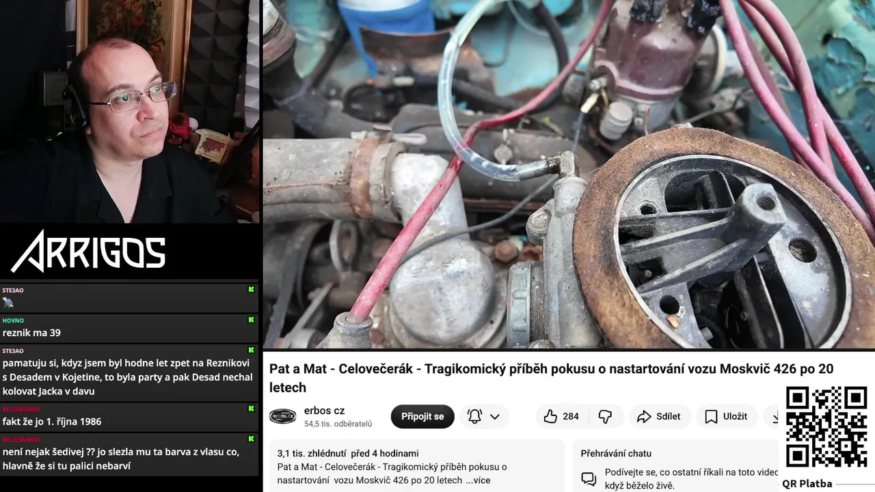Expand description with ...více
The width and height of the screenshot is (875, 492).
(478, 480)
